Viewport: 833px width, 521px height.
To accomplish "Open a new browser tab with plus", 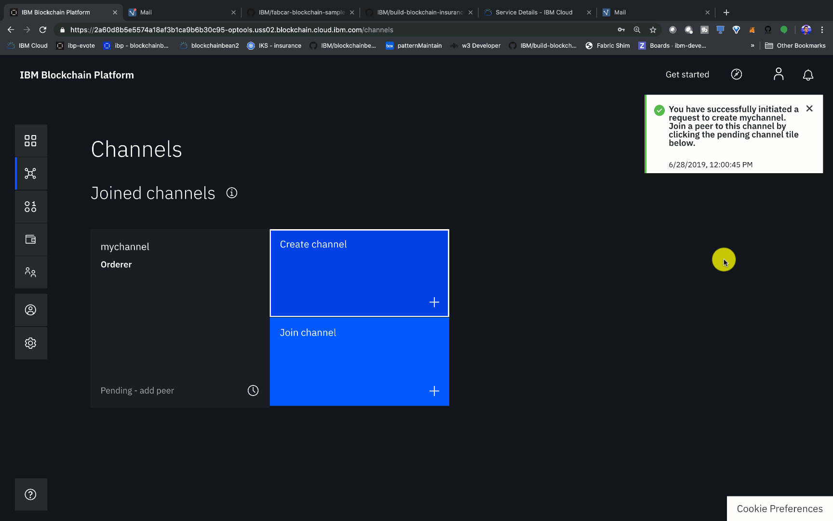I will (x=726, y=13).
